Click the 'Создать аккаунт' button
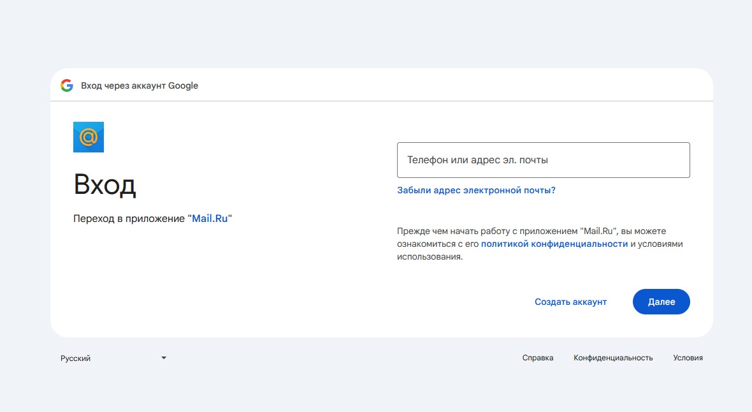Image resolution: width=752 pixels, height=412 pixels. (571, 302)
